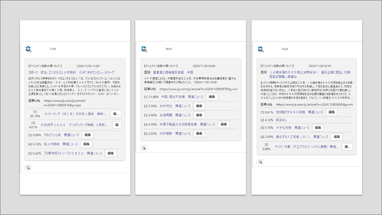Screen dimensions: 382x215
Task: Open 関連ニュース for 世を騒がすSNS投稿
Action: pyautogui.click(x=315, y=112)
